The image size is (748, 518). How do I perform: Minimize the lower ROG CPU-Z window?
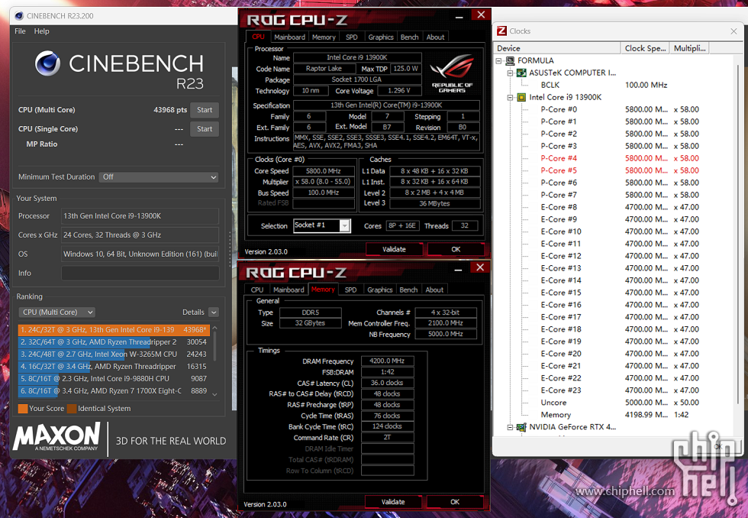click(x=458, y=270)
